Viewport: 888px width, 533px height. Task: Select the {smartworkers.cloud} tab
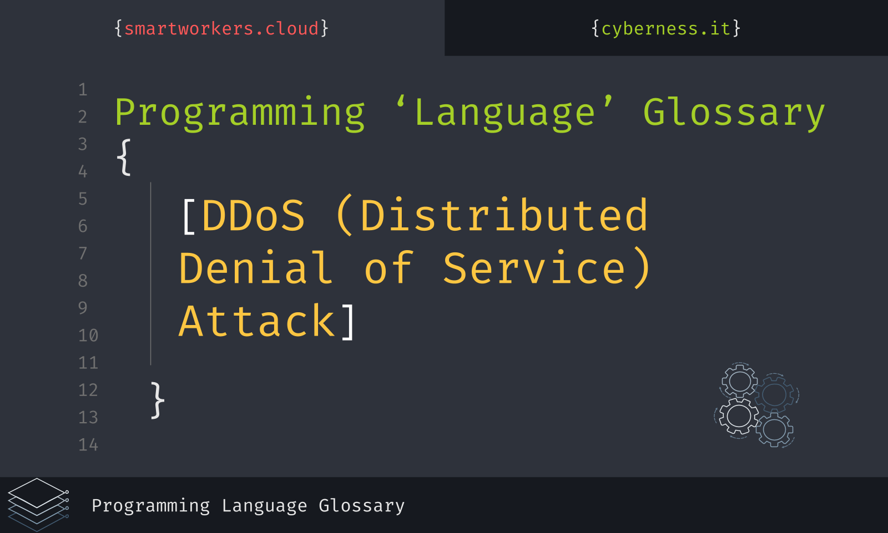click(221, 28)
